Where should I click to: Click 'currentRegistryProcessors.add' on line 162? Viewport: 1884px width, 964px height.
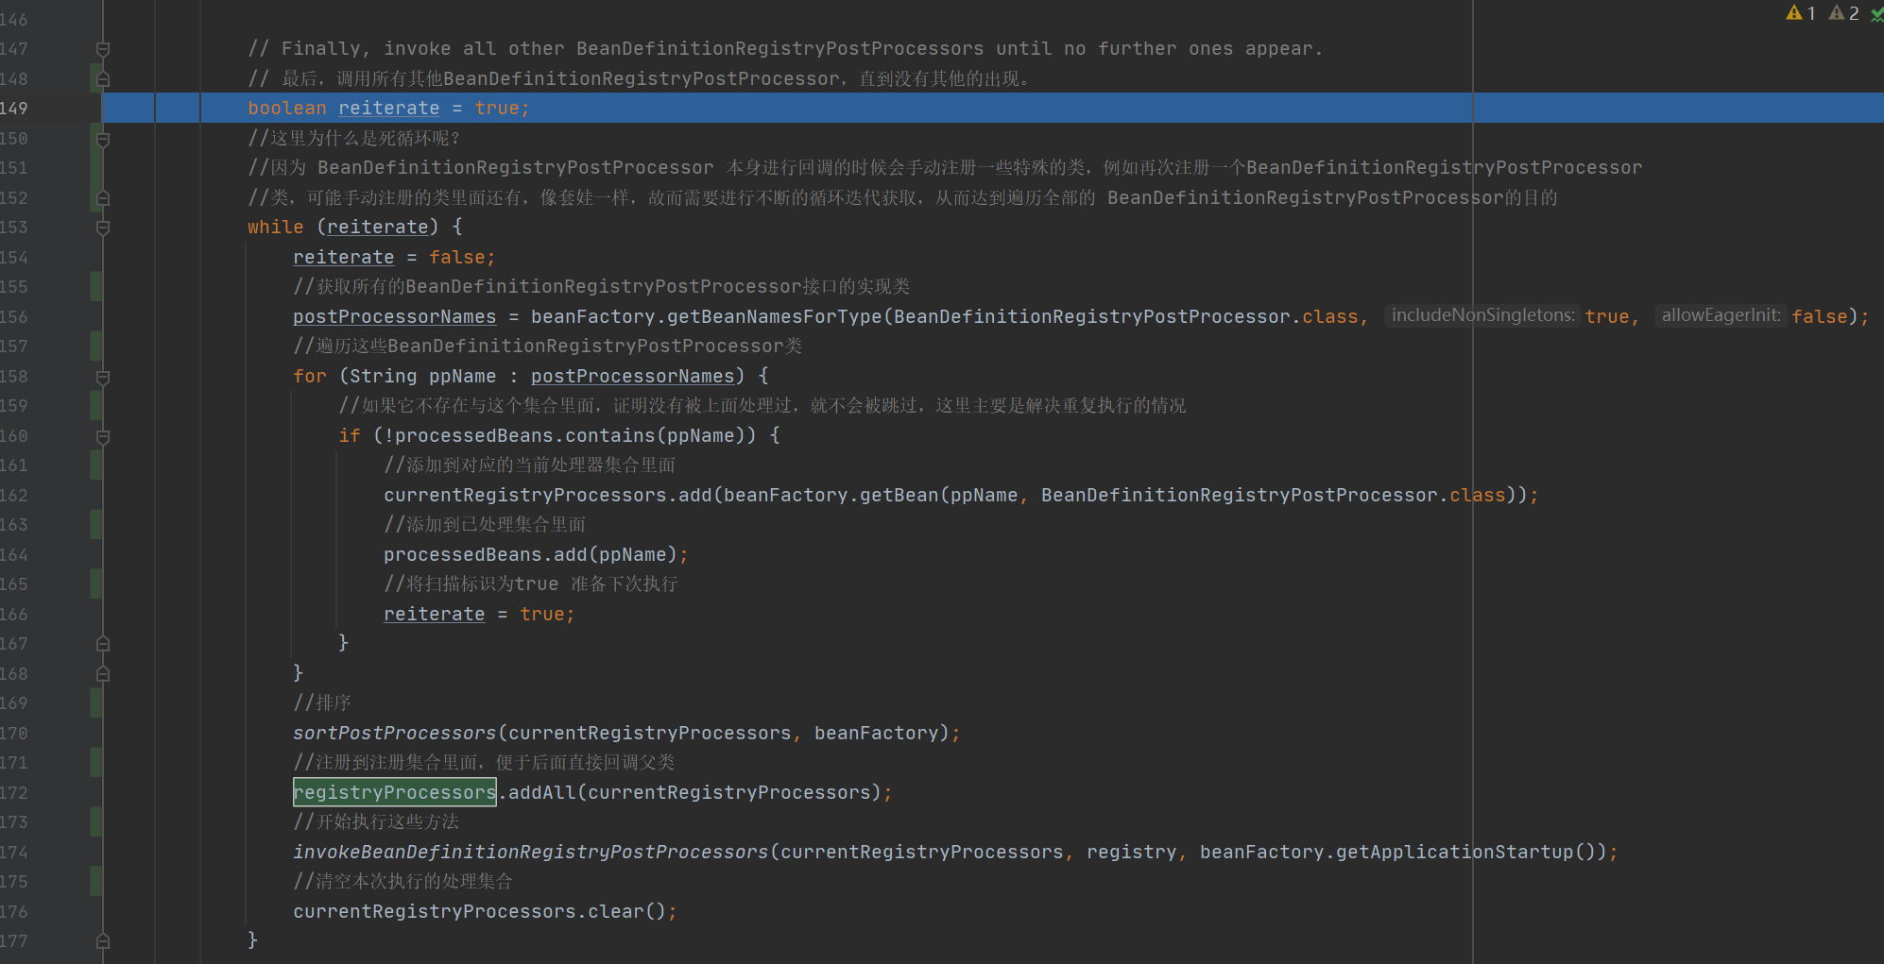[x=547, y=496]
